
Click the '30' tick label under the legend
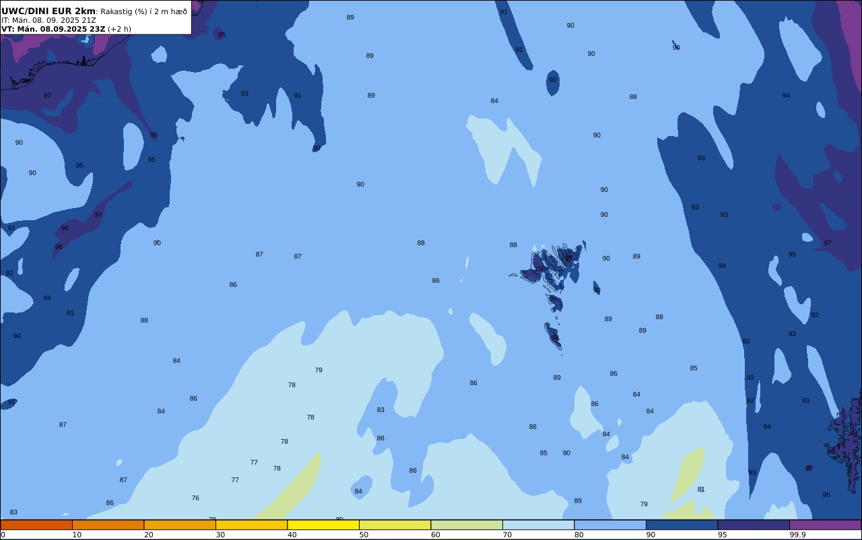click(220, 535)
